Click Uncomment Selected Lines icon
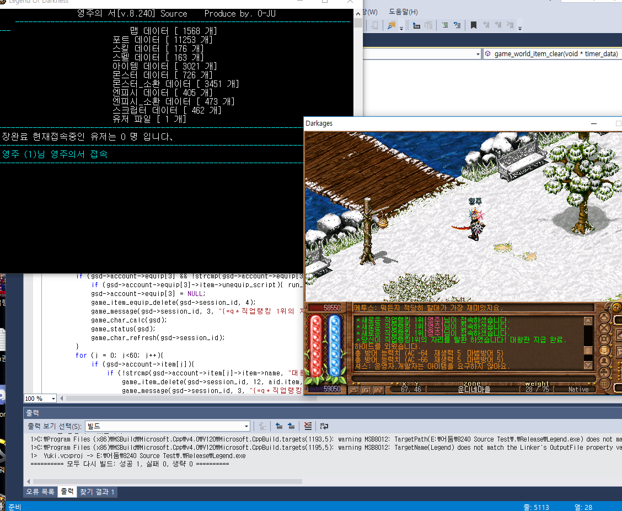The image size is (622, 511). [457, 25]
